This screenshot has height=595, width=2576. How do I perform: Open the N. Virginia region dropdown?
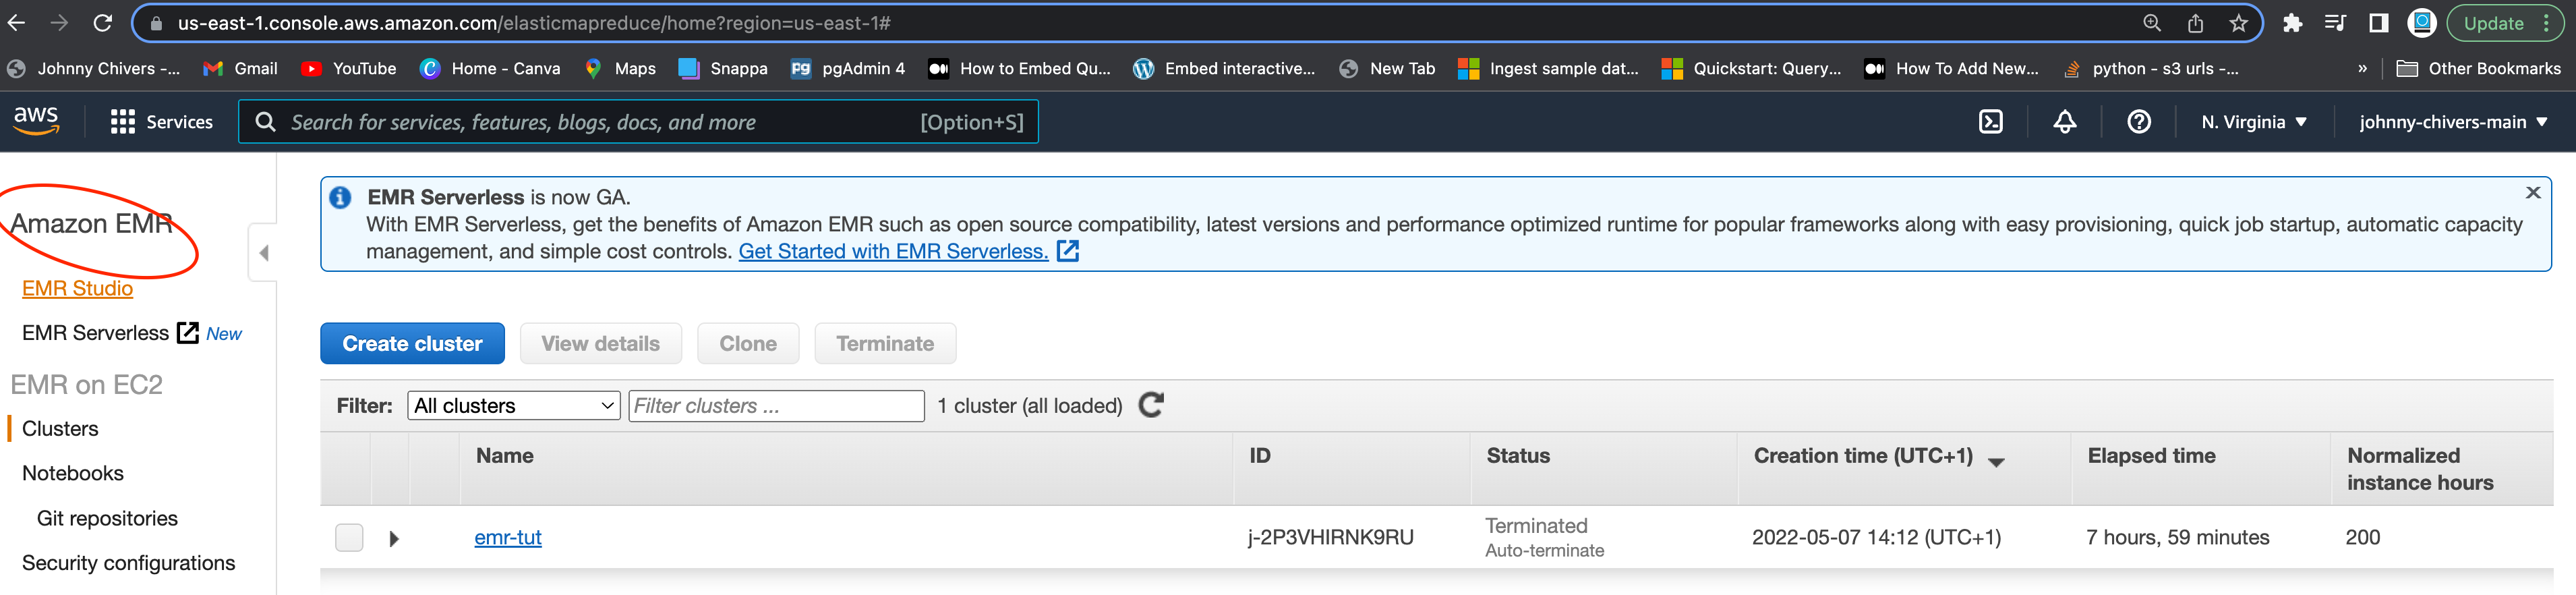2253,122
